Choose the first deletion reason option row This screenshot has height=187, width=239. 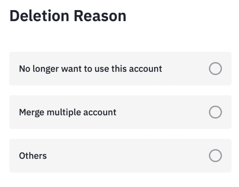120,69
